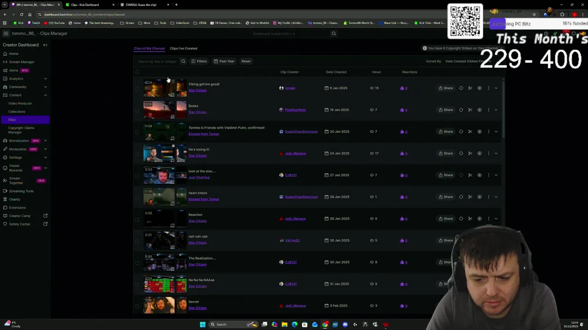Click the plus circle icon for 'heart check' clip
588x330 pixels.
pos(479,197)
